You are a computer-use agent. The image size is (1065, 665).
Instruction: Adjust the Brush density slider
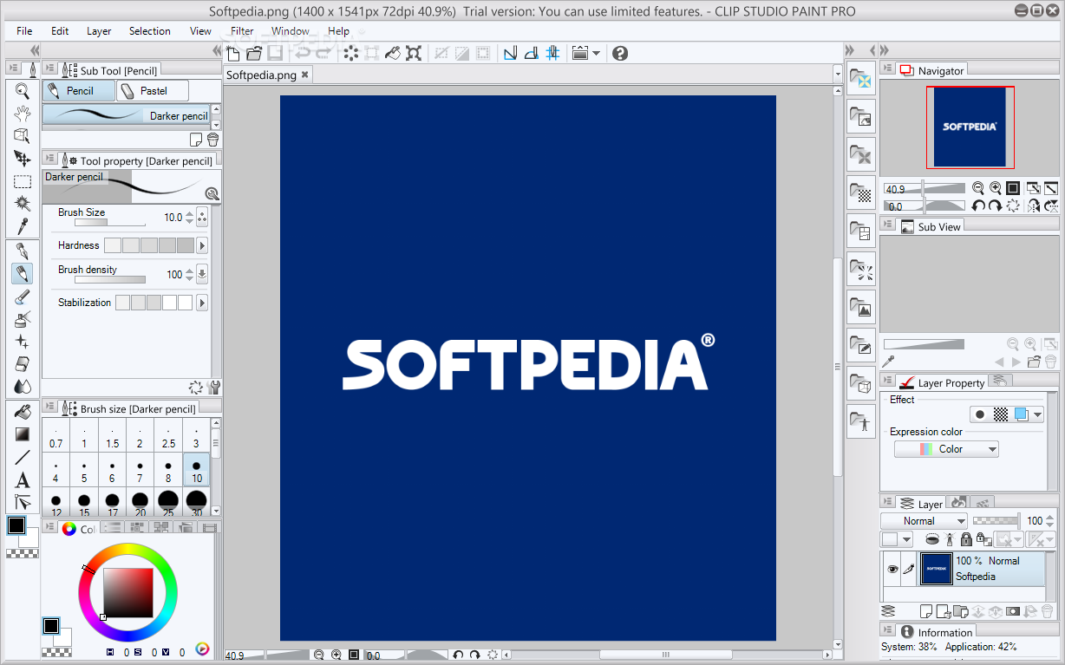[111, 279]
